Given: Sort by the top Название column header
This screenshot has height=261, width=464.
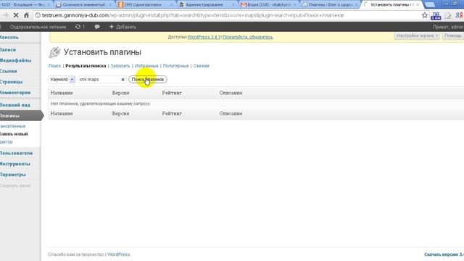Looking at the screenshot, I should click(x=62, y=93).
